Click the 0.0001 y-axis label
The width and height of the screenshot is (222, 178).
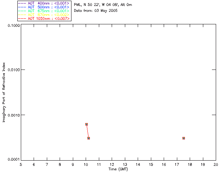[14, 160]
